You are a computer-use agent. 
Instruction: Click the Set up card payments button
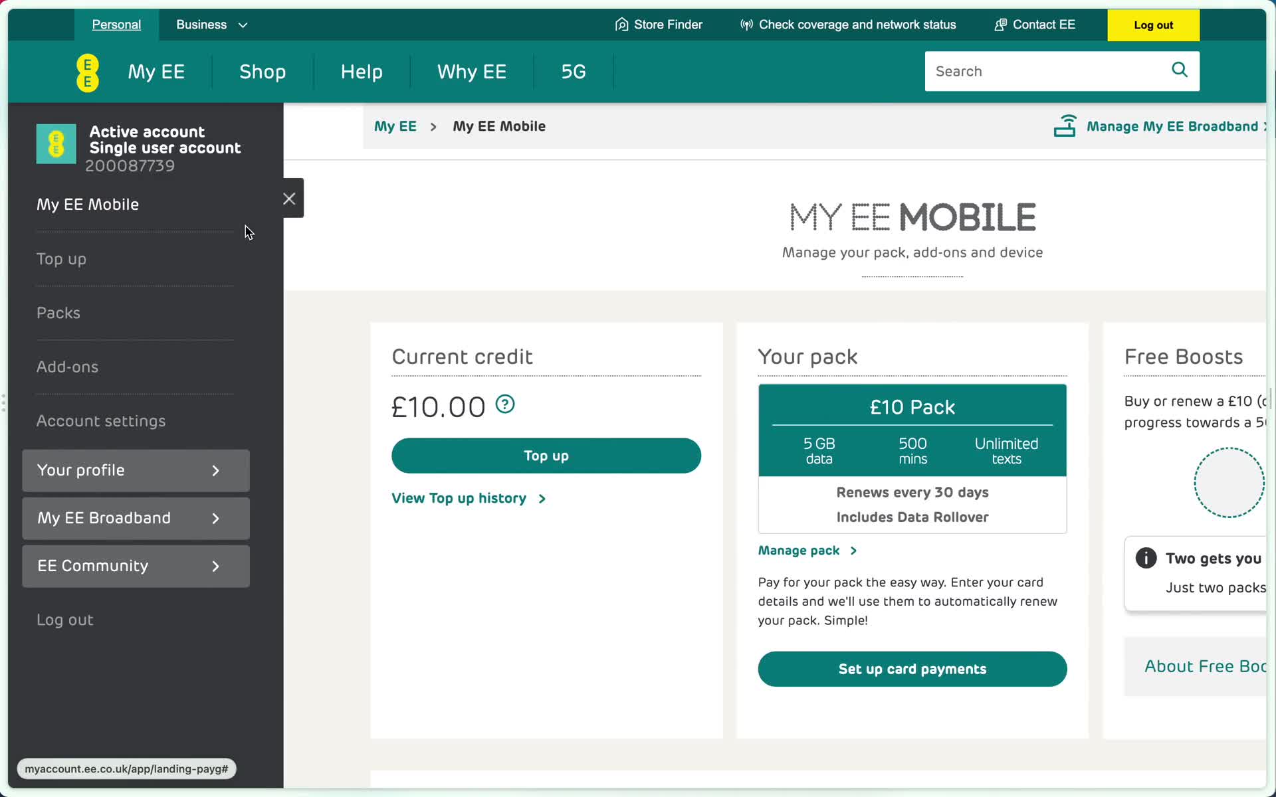click(x=912, y=668)
